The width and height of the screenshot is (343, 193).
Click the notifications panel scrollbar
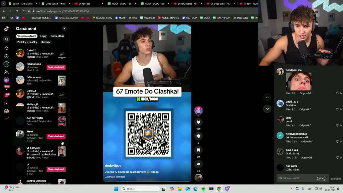(x=69, y=117)
